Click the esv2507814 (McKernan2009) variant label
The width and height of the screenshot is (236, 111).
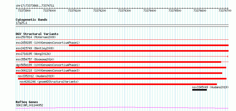tap(36, 37)
